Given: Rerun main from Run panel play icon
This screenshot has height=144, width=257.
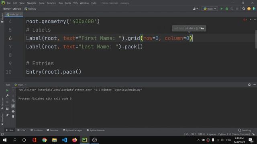Looking at the screenshot, I should 7,90.
